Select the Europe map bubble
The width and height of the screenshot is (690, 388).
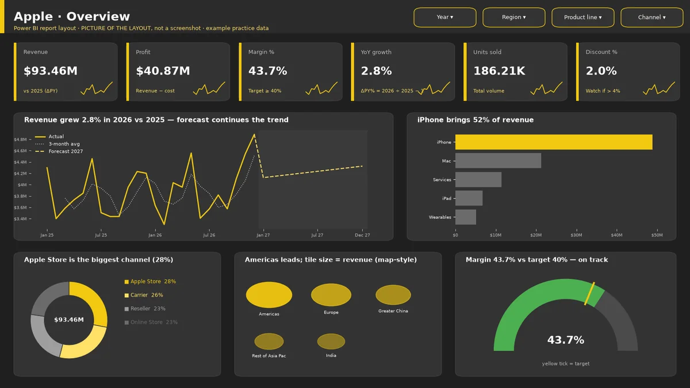tap(331, 295)
